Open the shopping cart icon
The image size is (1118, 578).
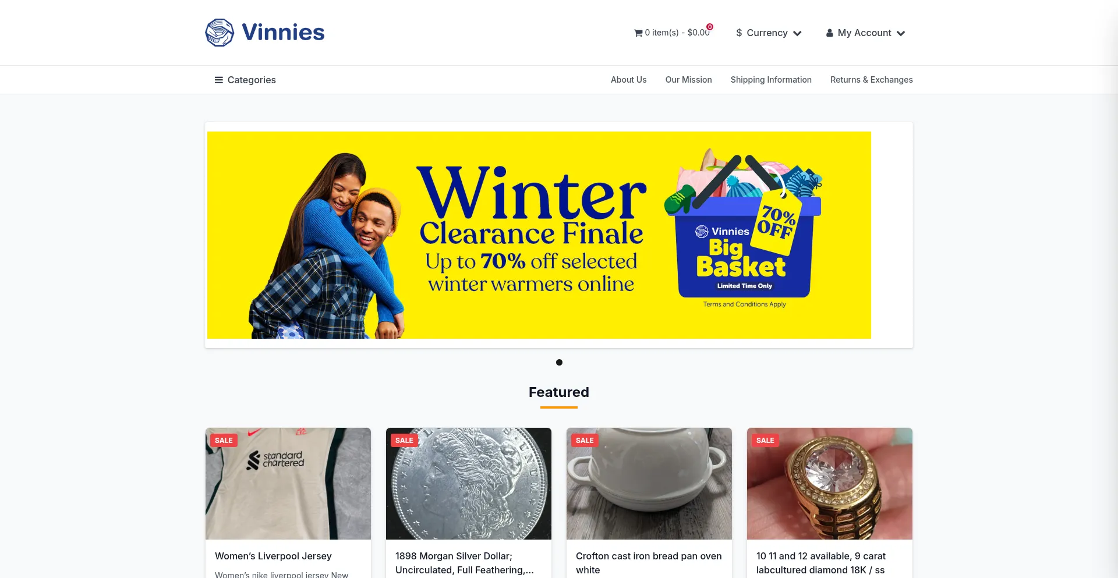638,33
